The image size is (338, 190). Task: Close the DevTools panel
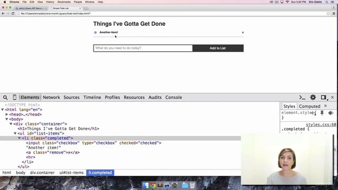click(x=332, y=97)
